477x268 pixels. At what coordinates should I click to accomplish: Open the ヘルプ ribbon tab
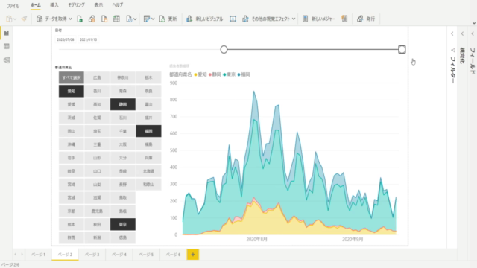[x=118, y=5]
